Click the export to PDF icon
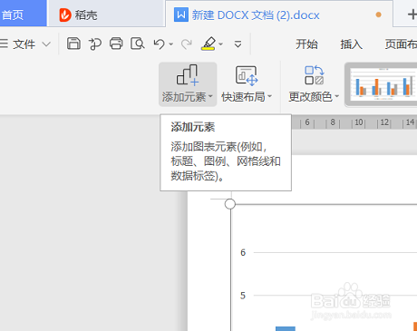 pyautogui.click(x=95, y=44)
